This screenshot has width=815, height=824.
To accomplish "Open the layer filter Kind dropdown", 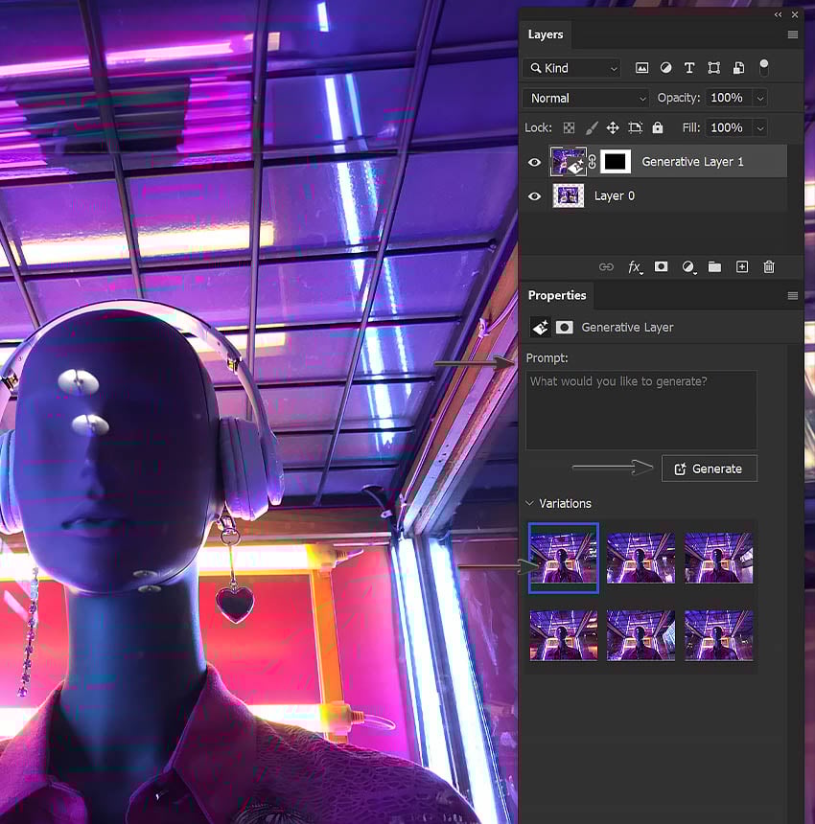I will click(x=571, y=68).
